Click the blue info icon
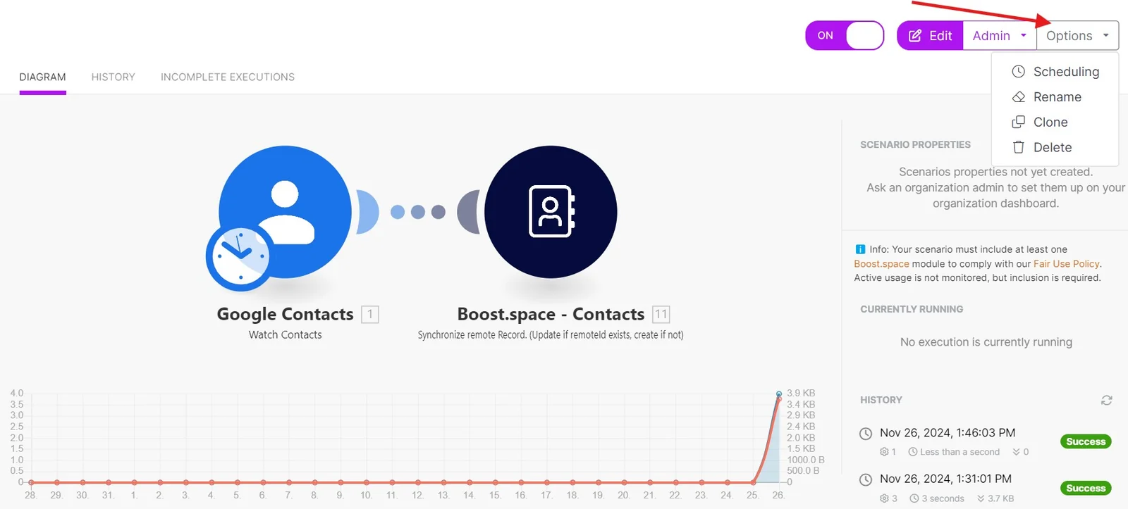The height and width of the screenshot is (509, 1128). click(x=860, y=249)
